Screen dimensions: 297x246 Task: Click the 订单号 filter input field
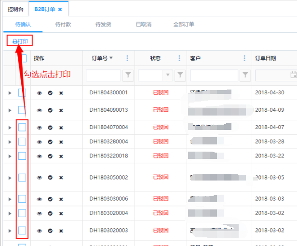tap(103, 75)
